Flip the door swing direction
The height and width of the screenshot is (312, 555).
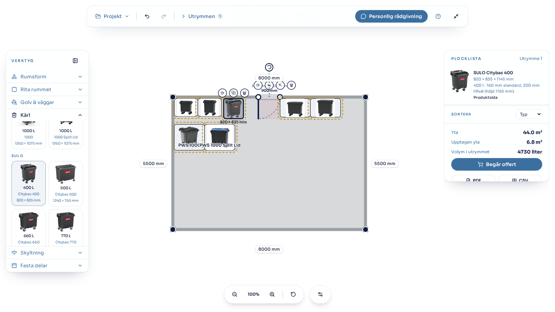(269, 85)
